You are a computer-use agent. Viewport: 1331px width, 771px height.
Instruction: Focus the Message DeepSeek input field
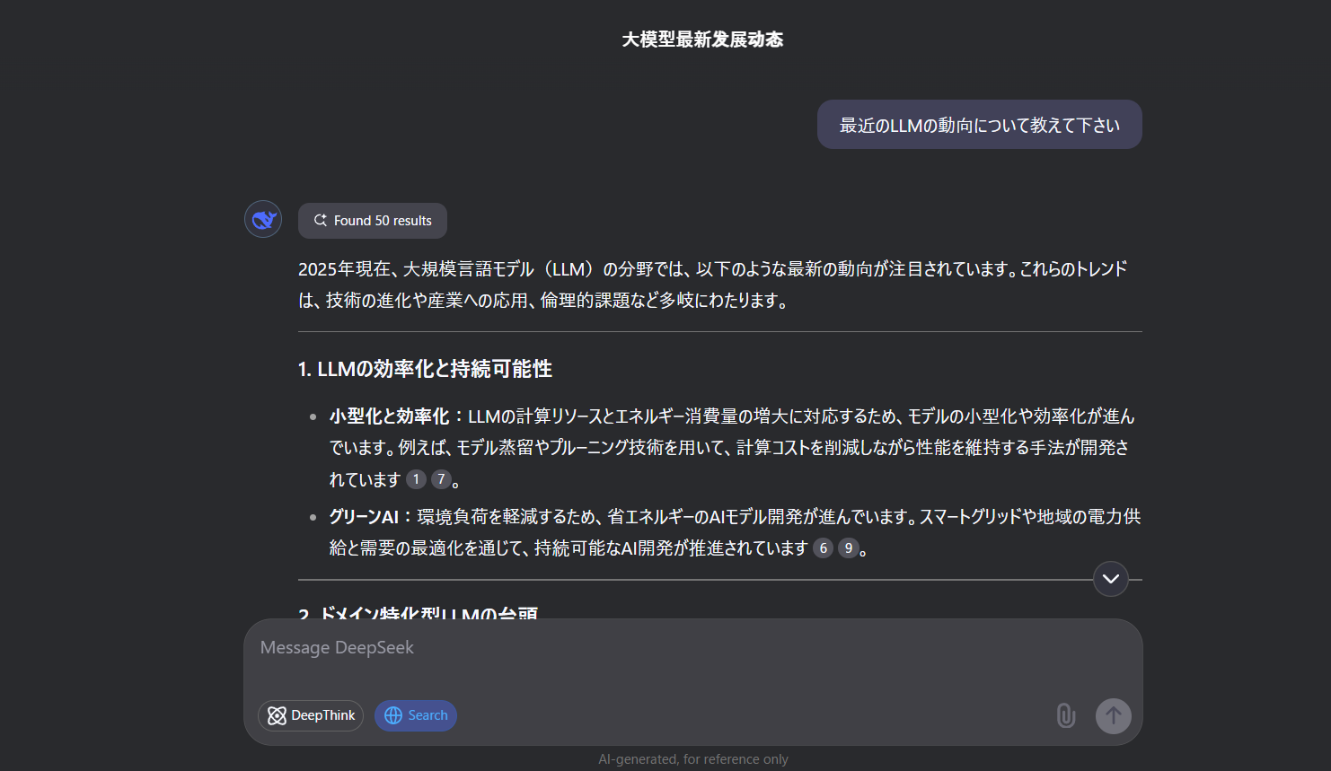pyautogui.click(x=692, y=648)
